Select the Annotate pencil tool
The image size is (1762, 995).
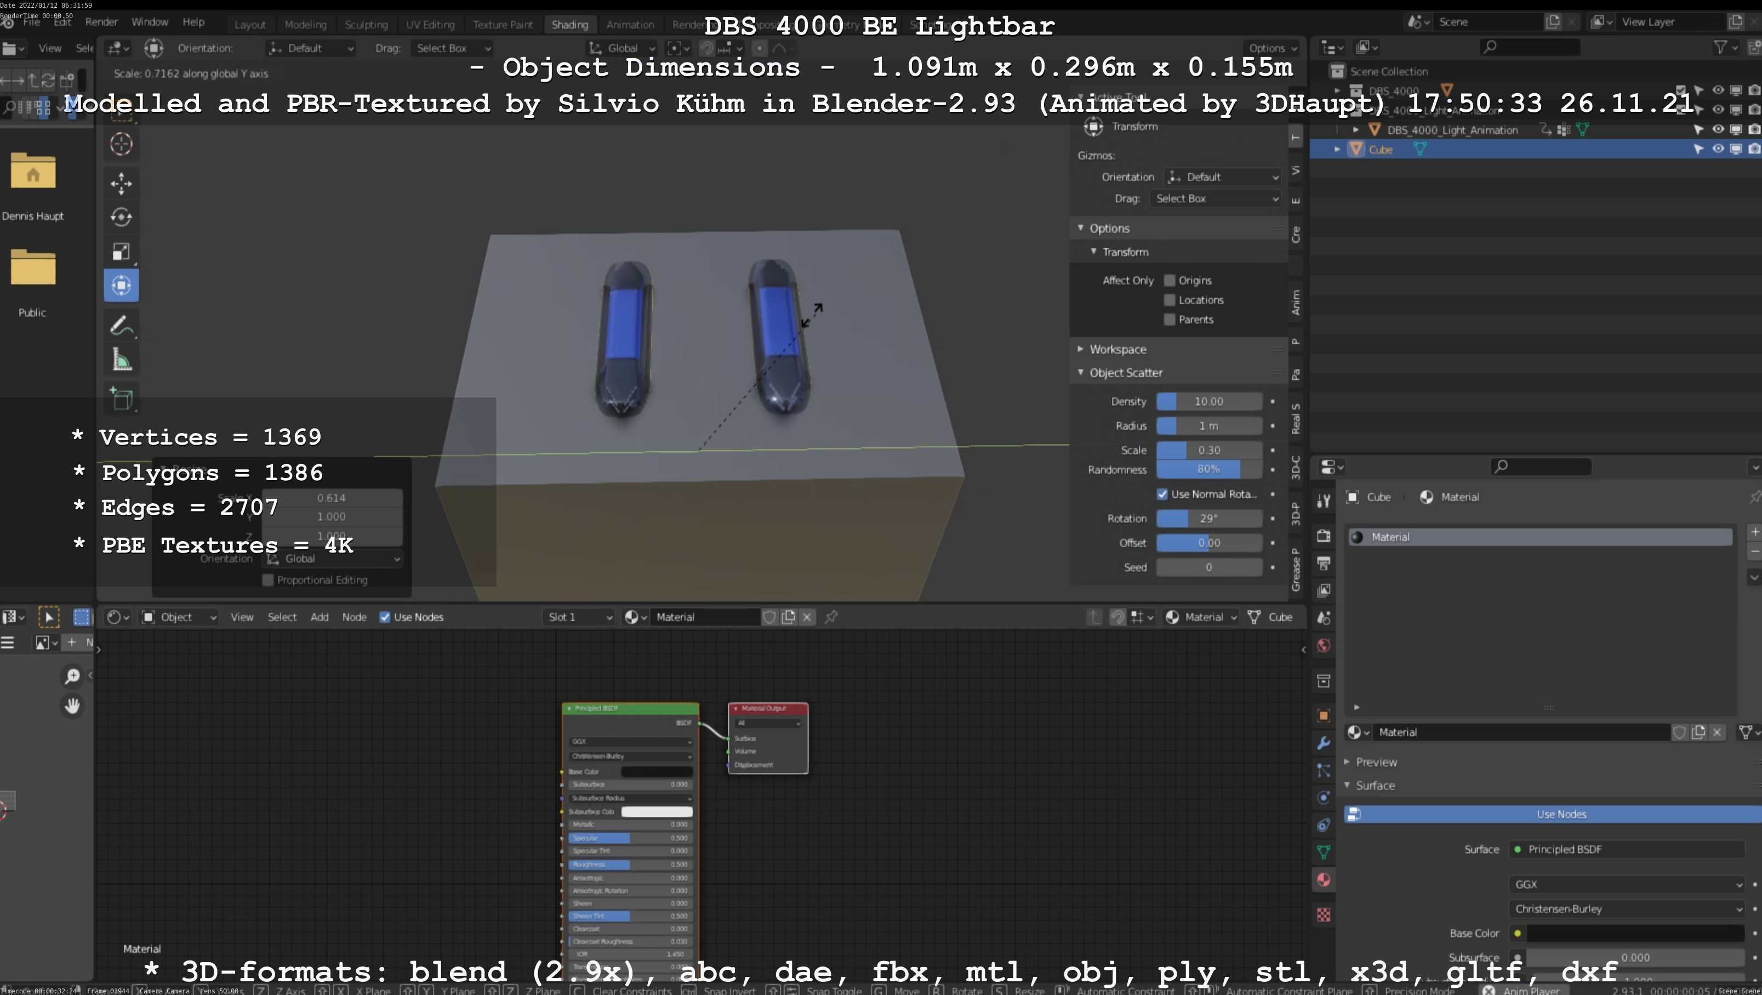(x=121, y=326)
